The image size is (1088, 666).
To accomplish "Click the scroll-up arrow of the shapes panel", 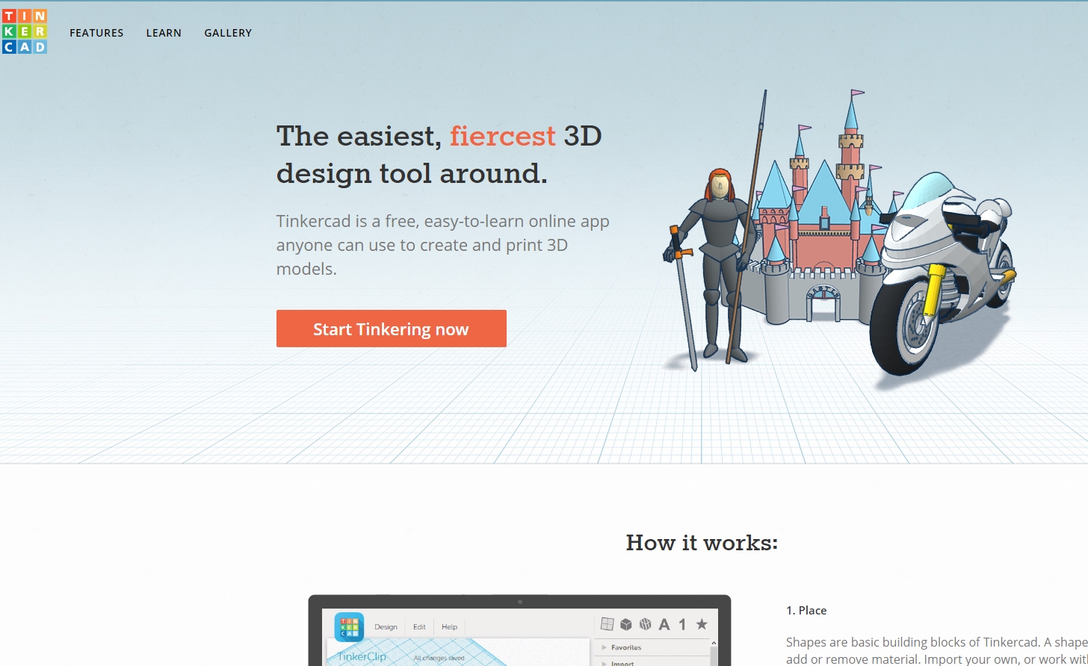I will point(713,643).
